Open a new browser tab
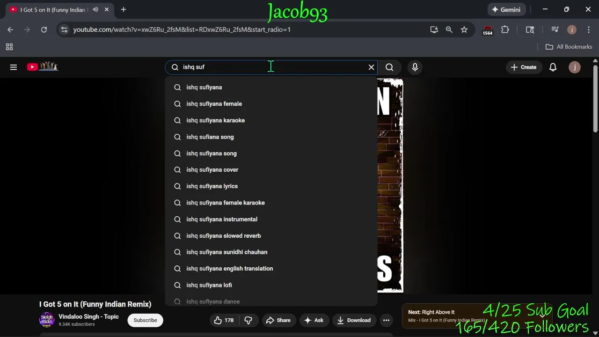This screenshot has height=337, width=599. coord(124,9)
